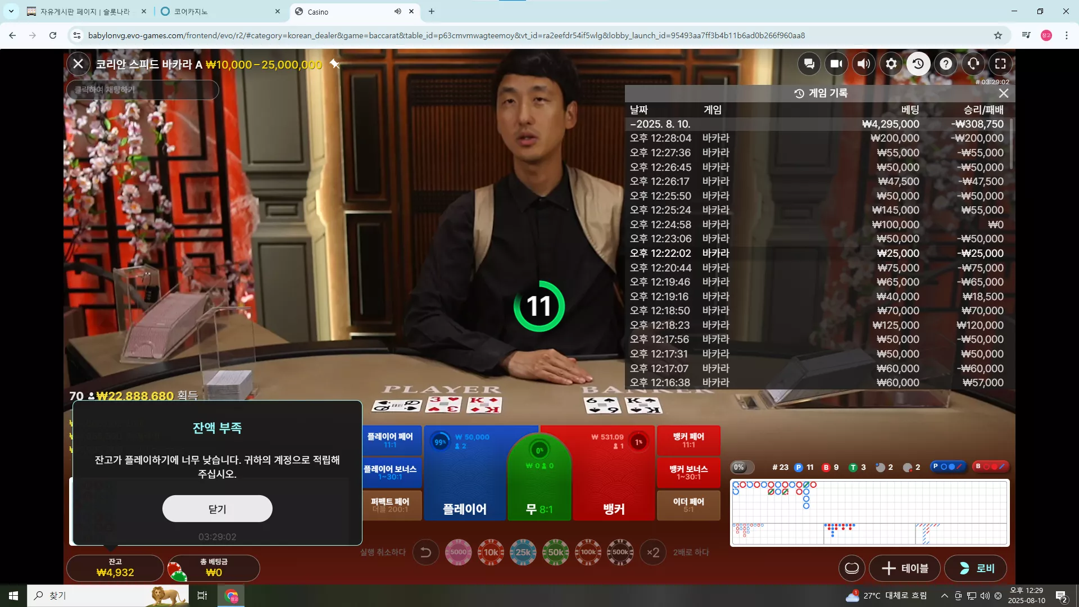Select the 25k chip
Image resolution: width=1079 pixels, height=607 pixels.
click(x=523, y=552)
